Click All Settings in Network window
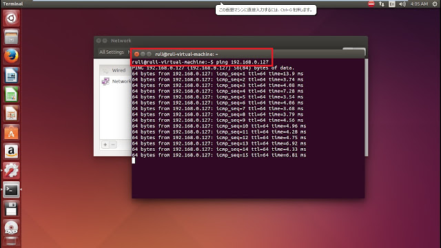This screenshot has width=441, height=248. click(112, 52)
